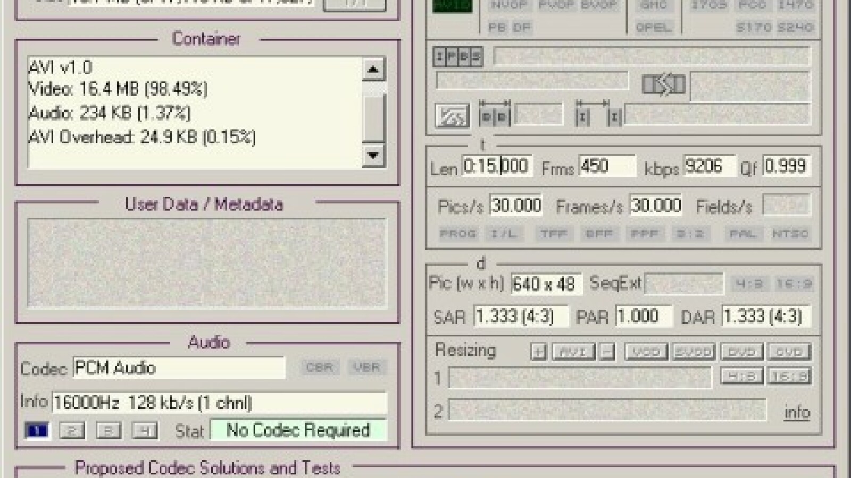Select audio stream 1 button
Image resolution: width=851 pixels, height=478 pixels.
point(37,430)
